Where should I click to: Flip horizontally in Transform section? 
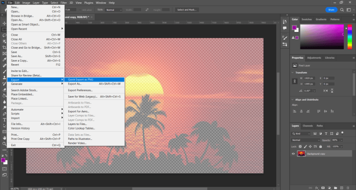326,91
